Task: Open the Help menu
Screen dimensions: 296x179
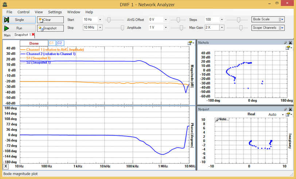Action: [x=89, y=12]
